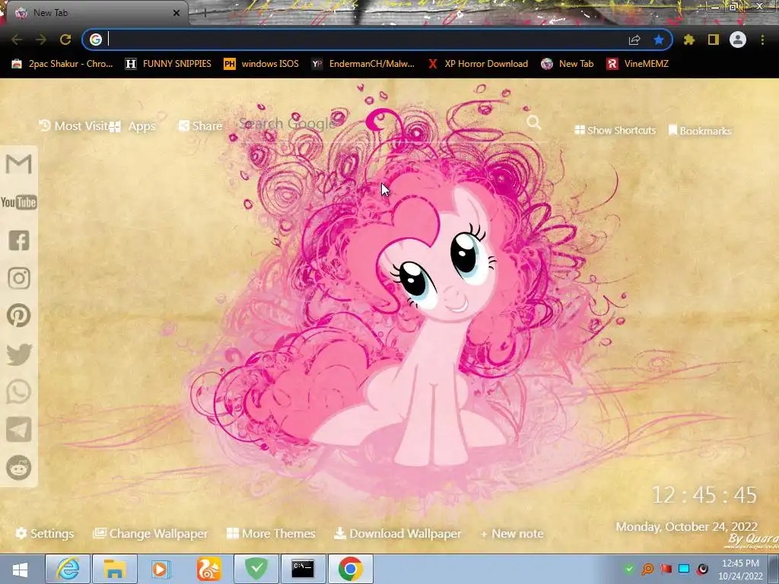Open File Explorer from taskbar
The image size is (779, 584).
click(115, 569)
